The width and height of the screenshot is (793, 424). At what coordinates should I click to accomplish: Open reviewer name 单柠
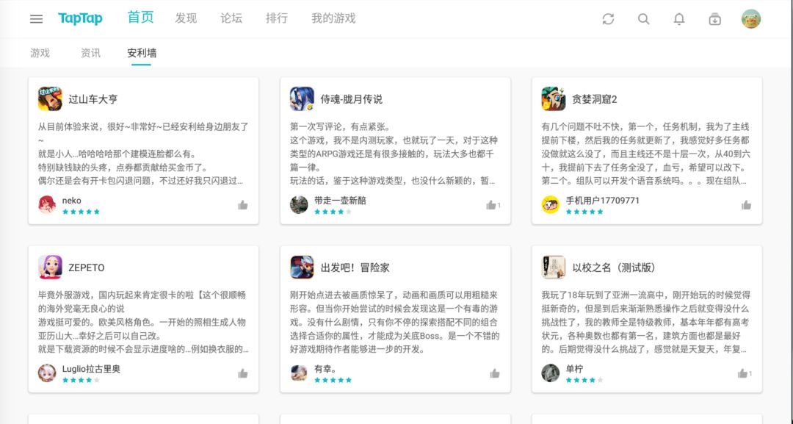[x=574, y=369]
